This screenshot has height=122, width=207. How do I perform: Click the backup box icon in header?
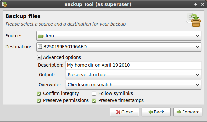click(194, 20)
